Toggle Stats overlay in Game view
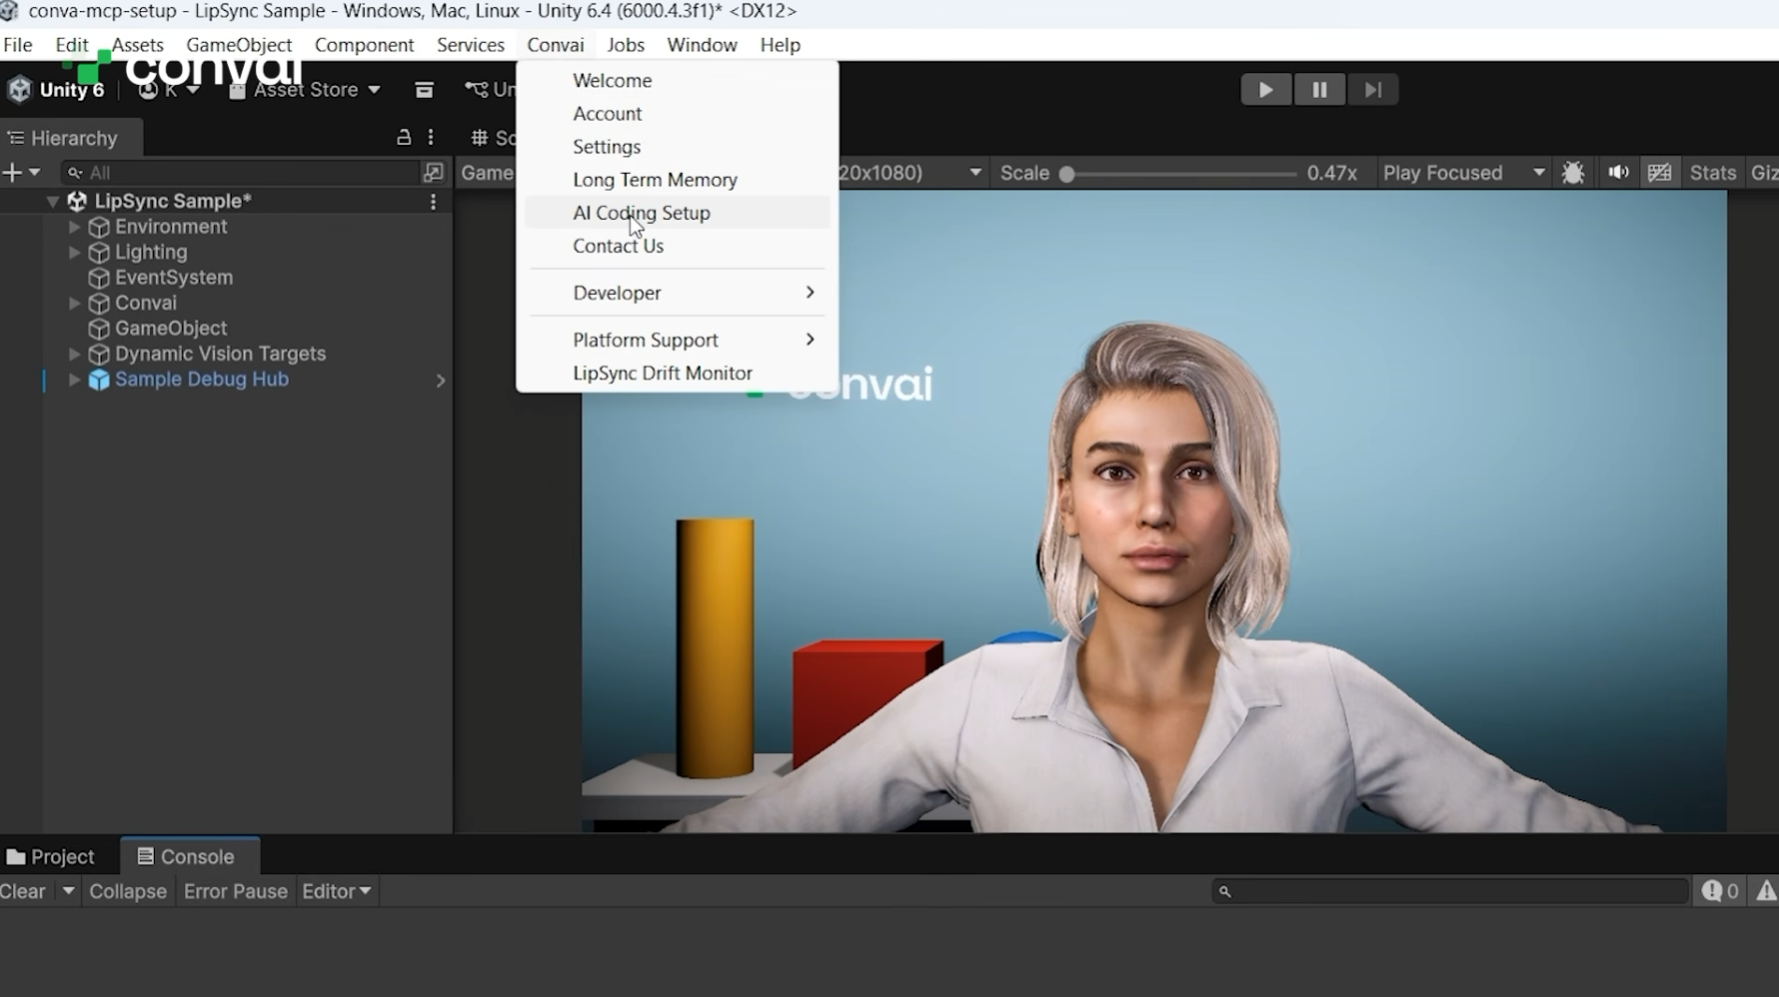The image size is (1779, 997). 1713,173
